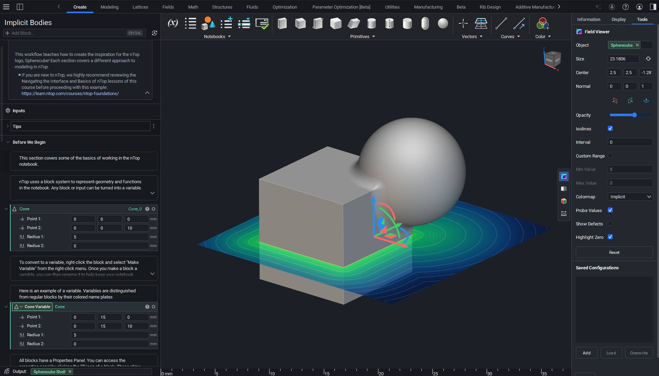This screenshot has height=376, width=659.
Task: Align field plane to green XZ normal
Action: click(630, 101)
